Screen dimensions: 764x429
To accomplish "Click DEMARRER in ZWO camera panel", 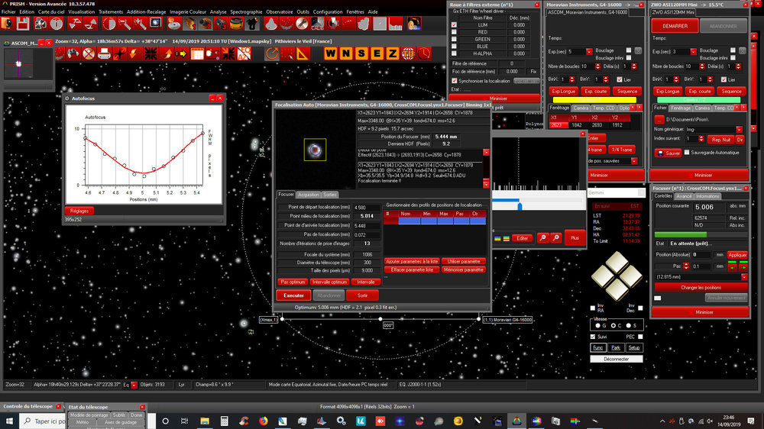I will 675,26.
